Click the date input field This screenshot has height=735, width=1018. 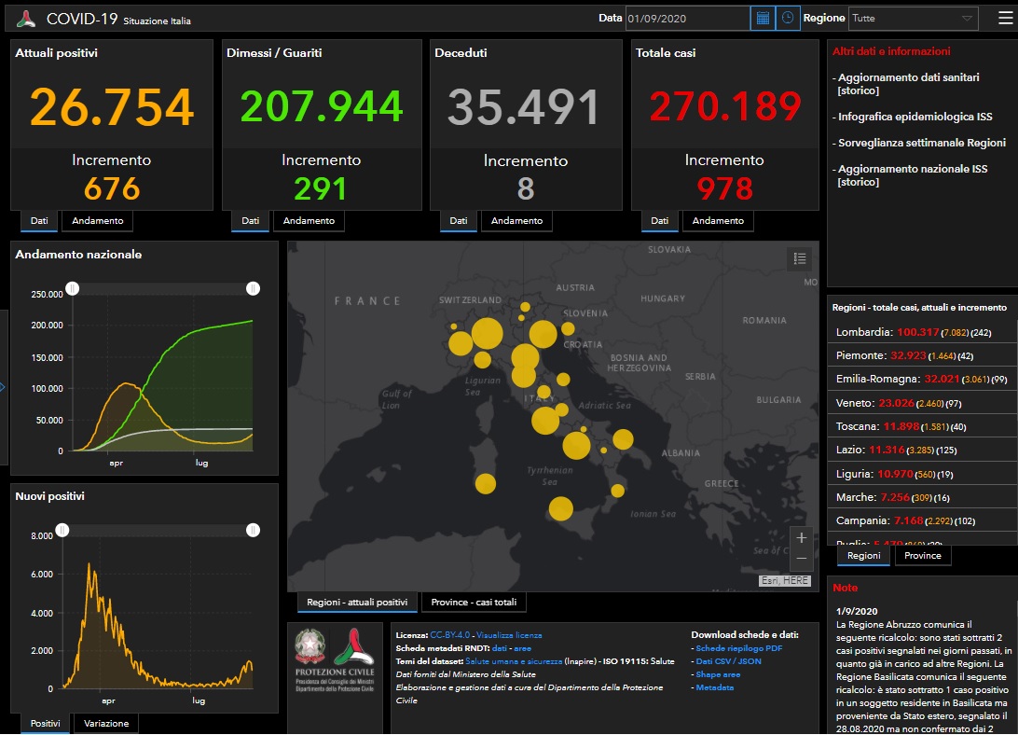click(686, 18)
